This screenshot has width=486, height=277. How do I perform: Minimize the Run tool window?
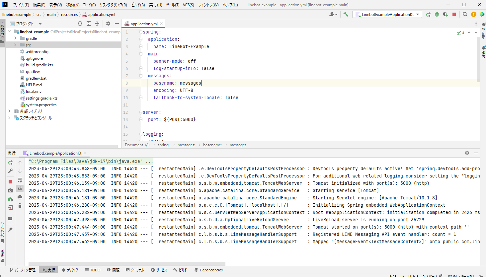point(476,153)
